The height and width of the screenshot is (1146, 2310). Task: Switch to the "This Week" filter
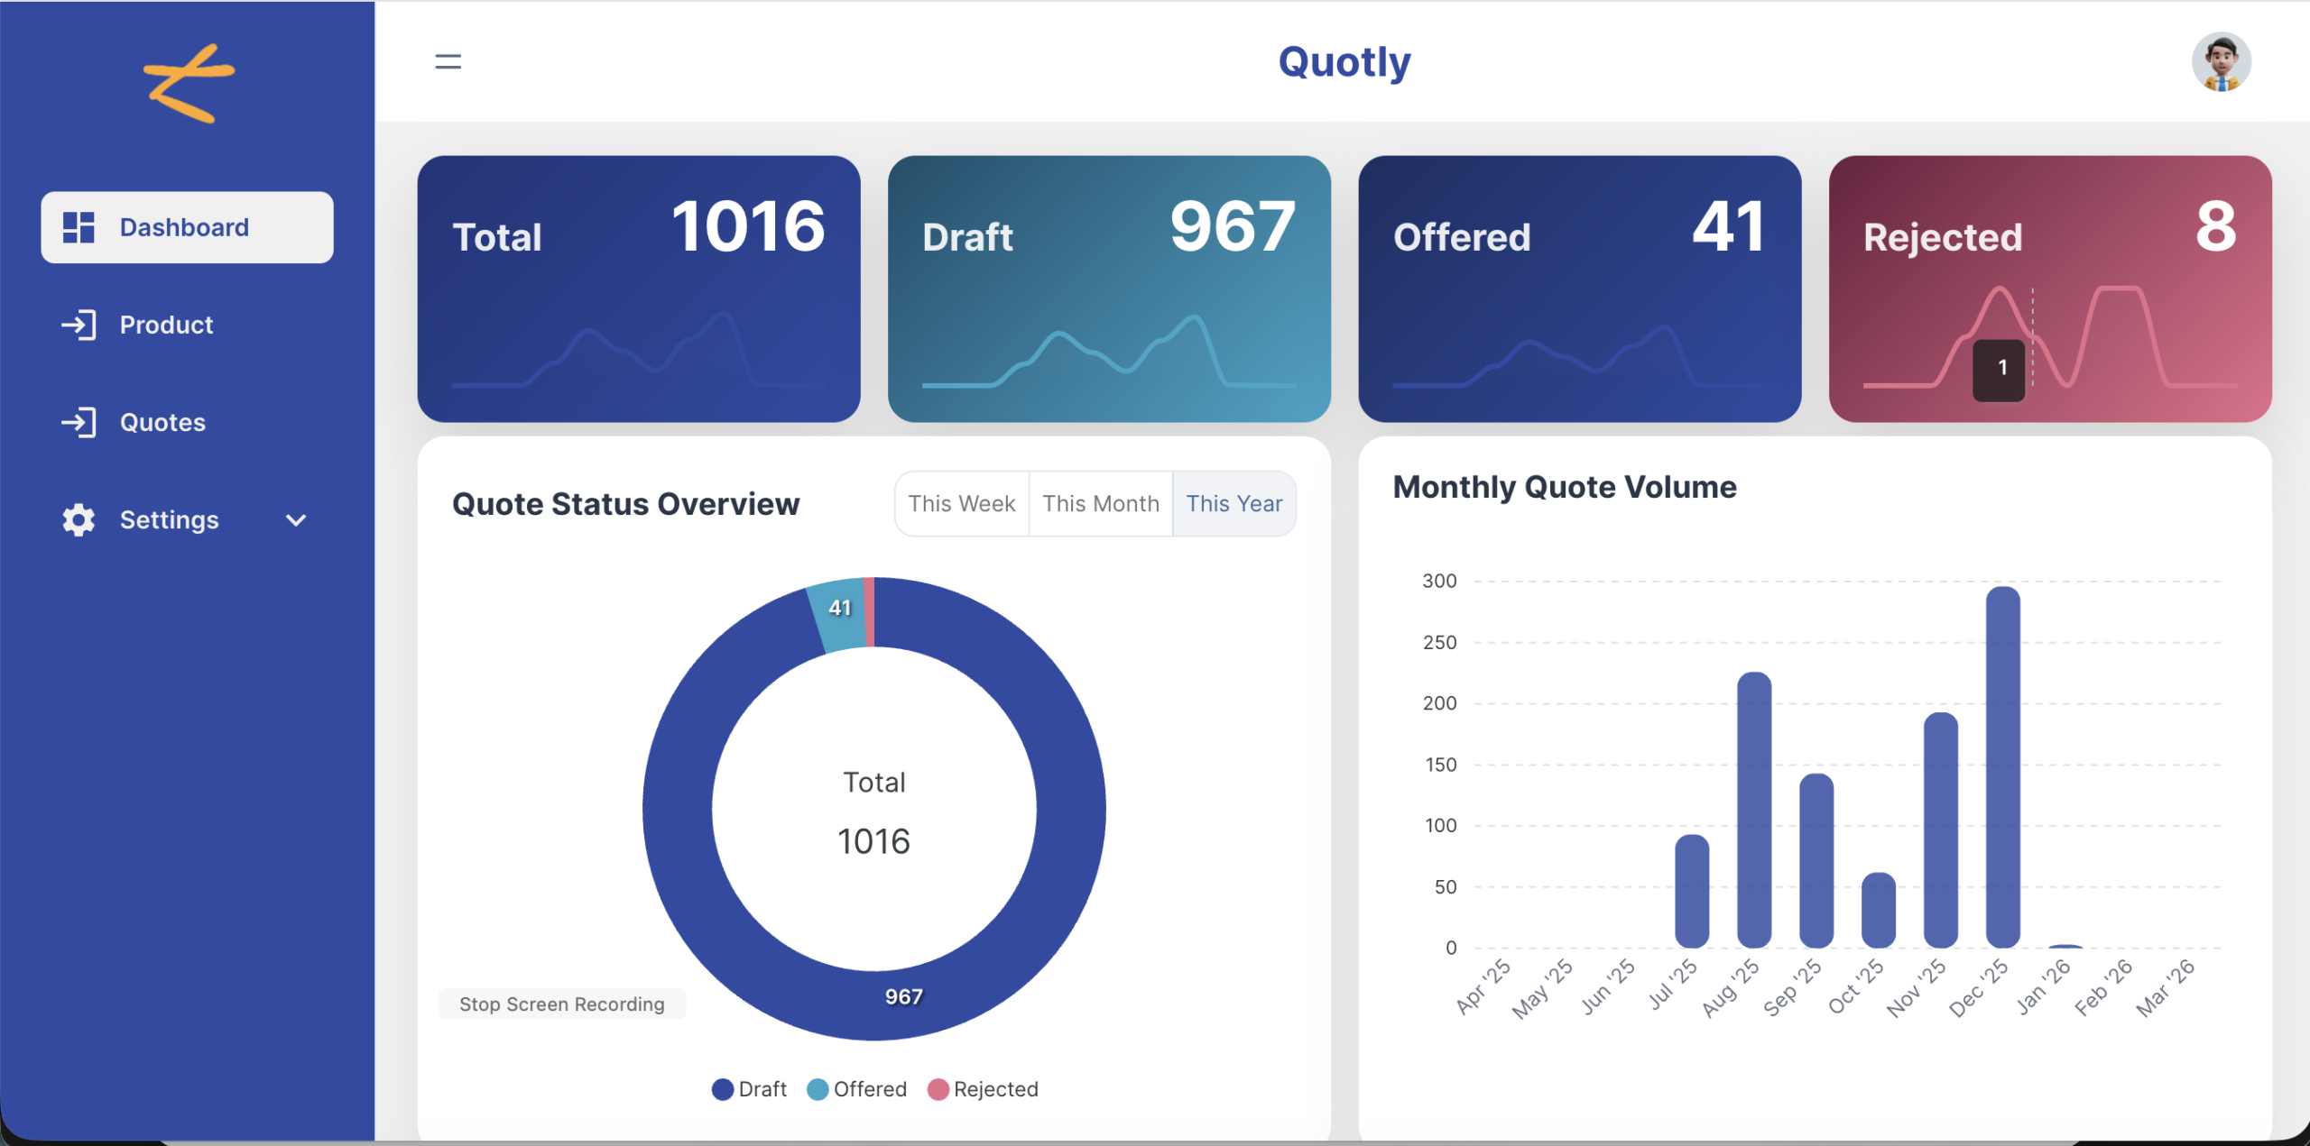(961, 503)
